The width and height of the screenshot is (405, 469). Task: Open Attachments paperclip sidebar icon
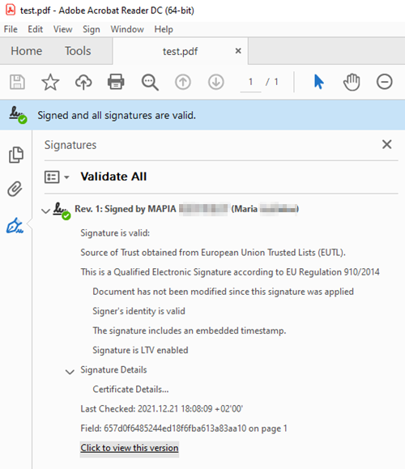15,189
